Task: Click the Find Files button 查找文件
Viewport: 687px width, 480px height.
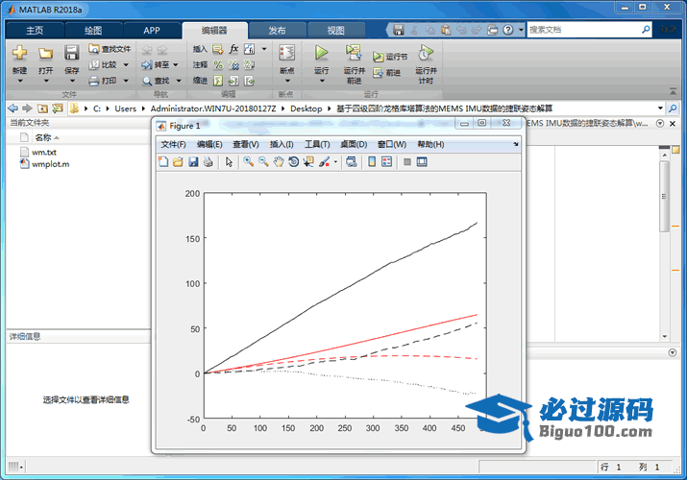Action: point(110,49)
